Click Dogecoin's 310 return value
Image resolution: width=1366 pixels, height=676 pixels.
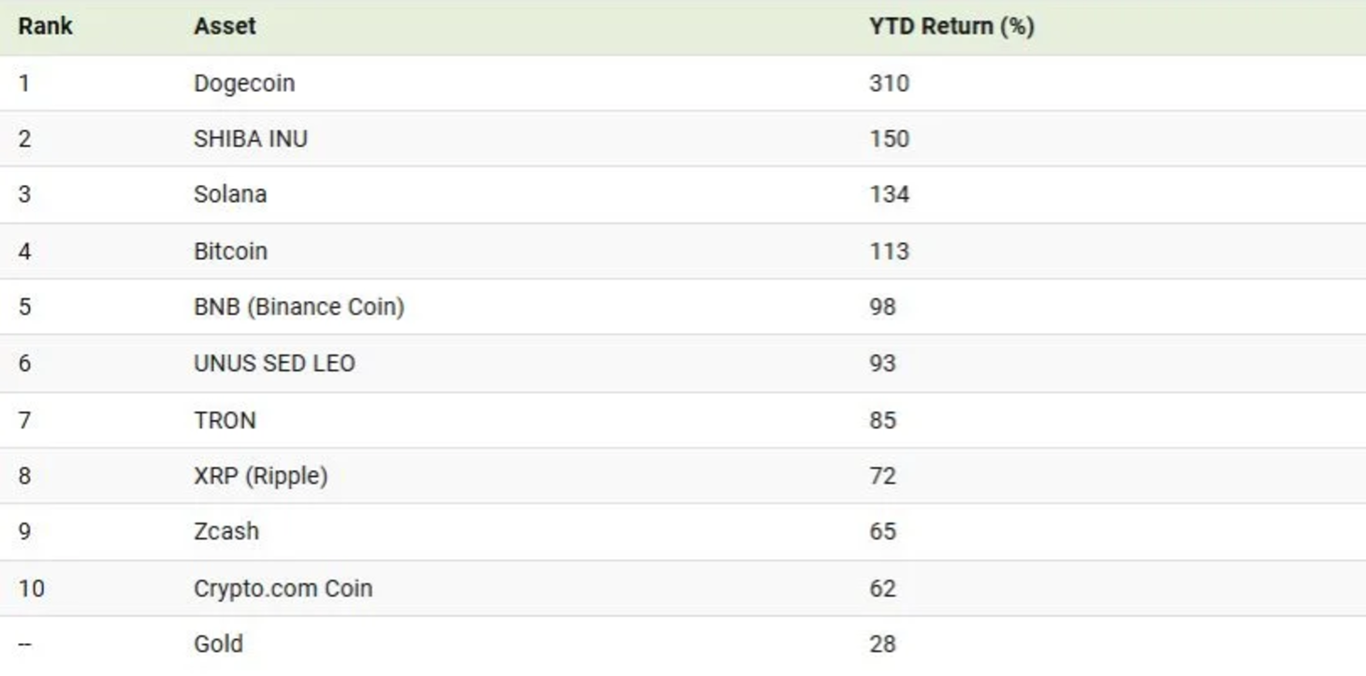pos(889,83)
